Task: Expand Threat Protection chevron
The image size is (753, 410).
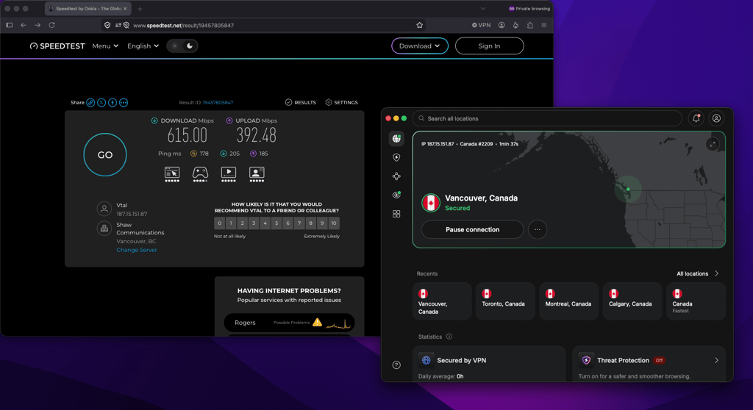Action: [716, 360]
